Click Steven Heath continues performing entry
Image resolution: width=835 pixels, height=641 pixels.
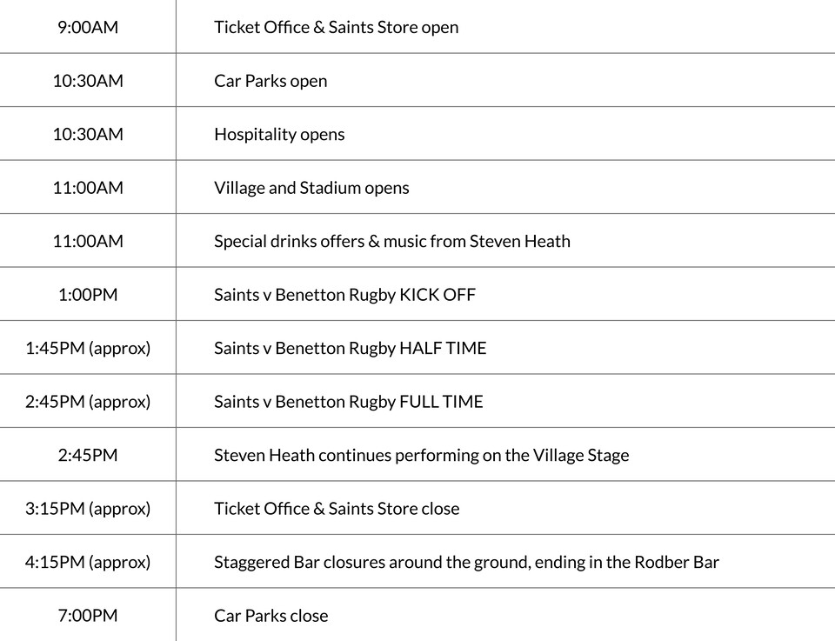click(421, 455)
